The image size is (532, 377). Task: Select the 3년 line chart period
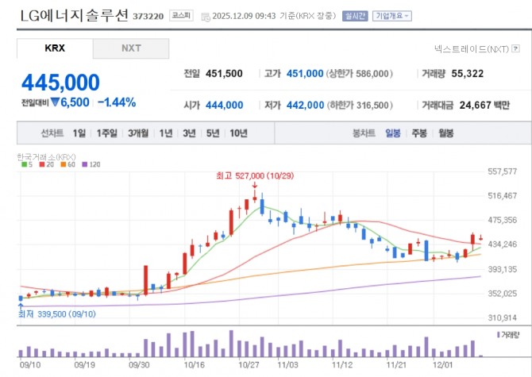pos(189,133)
